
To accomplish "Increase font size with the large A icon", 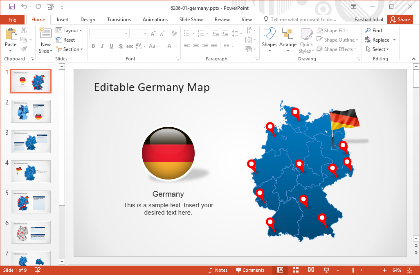I will pos(153,34).
